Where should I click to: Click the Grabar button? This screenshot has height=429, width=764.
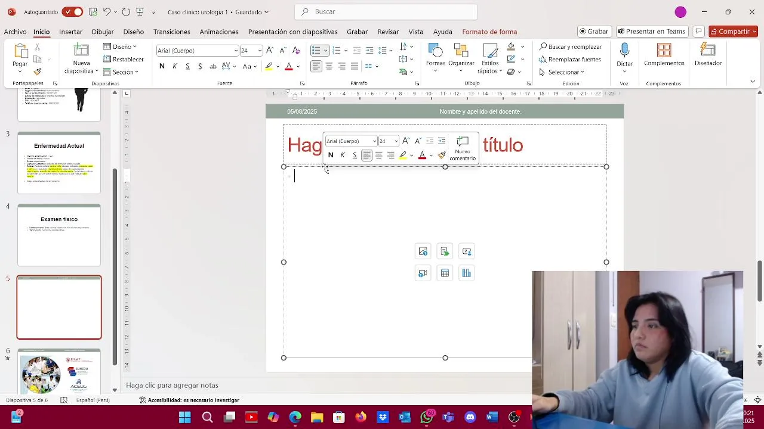coord(594,32)
